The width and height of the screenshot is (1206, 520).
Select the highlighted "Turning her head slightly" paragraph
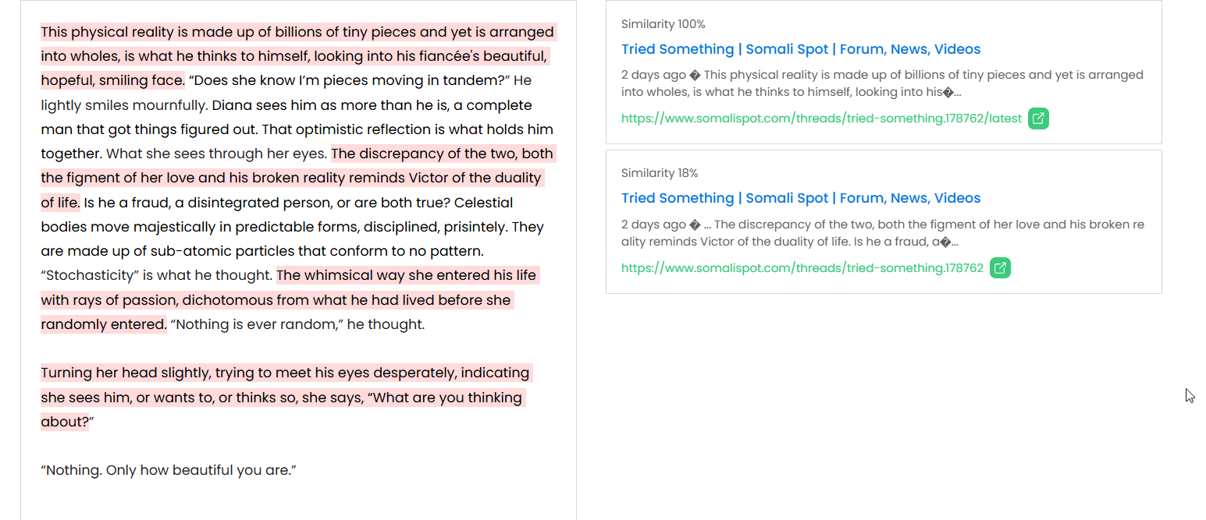point(281,398)
